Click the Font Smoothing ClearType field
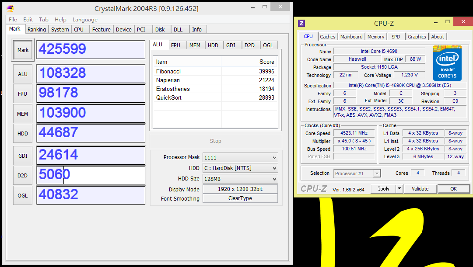 pyautogui.click(x=240, y=198)
